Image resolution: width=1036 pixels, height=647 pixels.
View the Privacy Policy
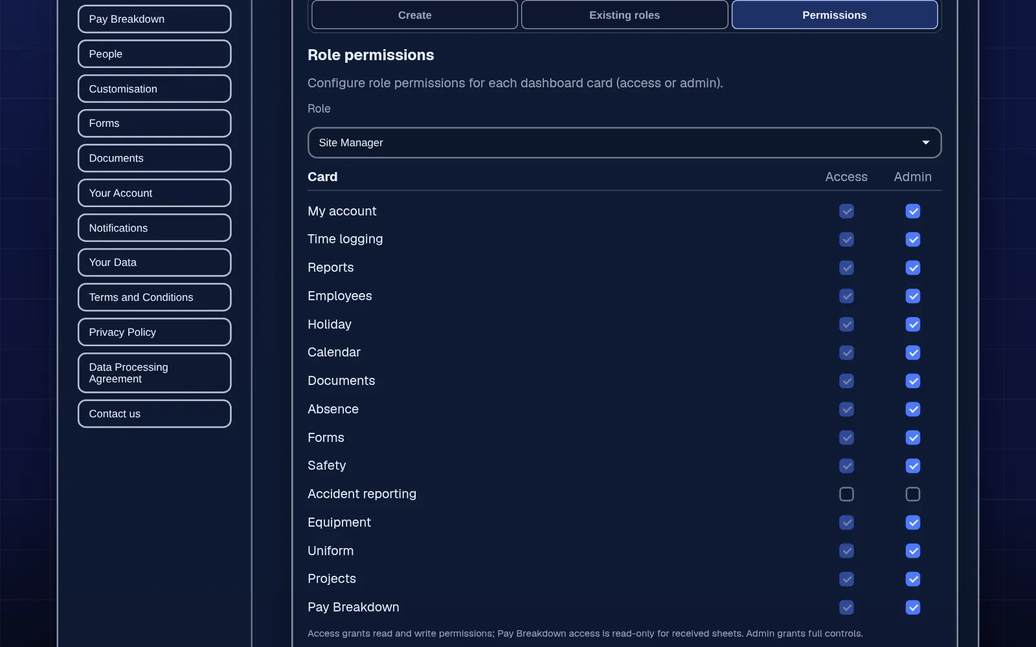[154, 332]
